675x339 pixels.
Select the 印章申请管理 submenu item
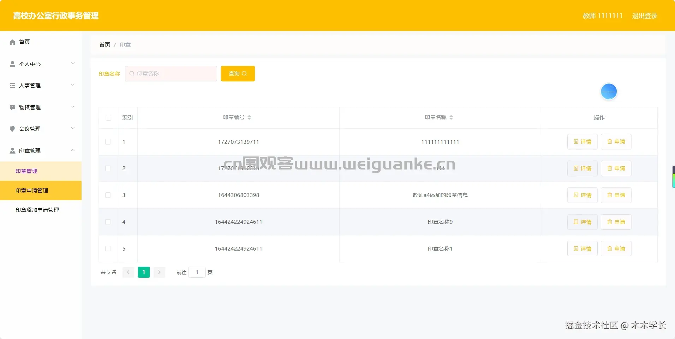(41, 191)
